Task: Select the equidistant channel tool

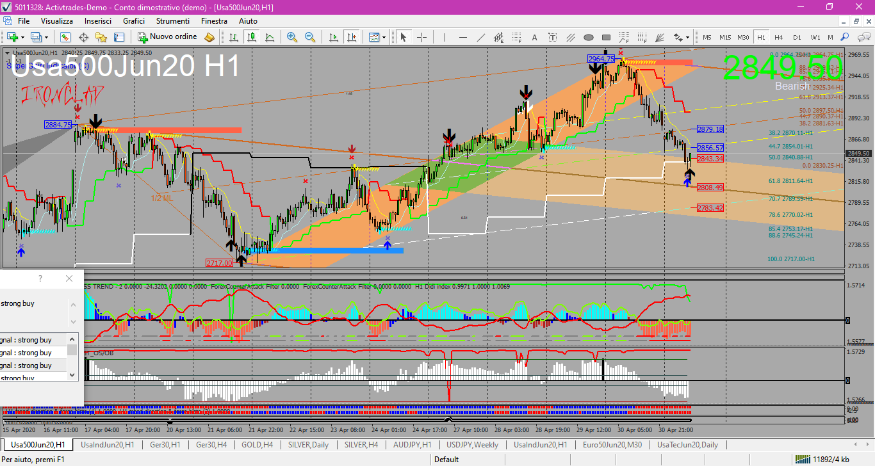Action: point(499,37)
